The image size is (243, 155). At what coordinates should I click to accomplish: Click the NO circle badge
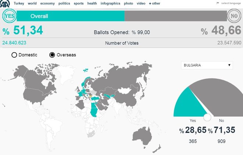234,16
